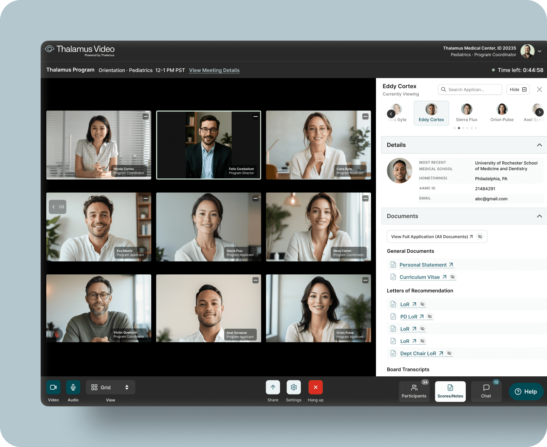This screenshot has width=547, height=447.
Task: Toggle visibility of Curriculum Vitae document
Action: pos(453,277)
